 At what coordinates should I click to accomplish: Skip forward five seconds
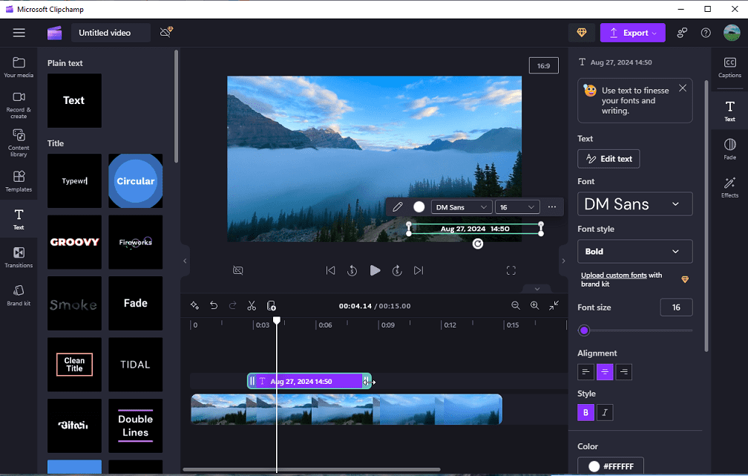pyautogui.click(x=397, y=271)
